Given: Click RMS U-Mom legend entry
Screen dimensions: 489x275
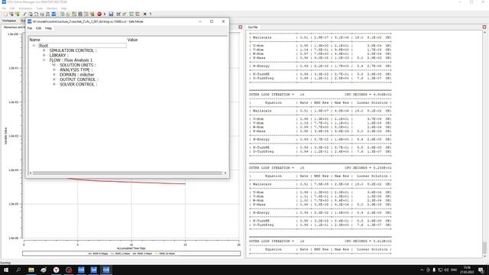Looking at the screenshot, I should 121,254.
